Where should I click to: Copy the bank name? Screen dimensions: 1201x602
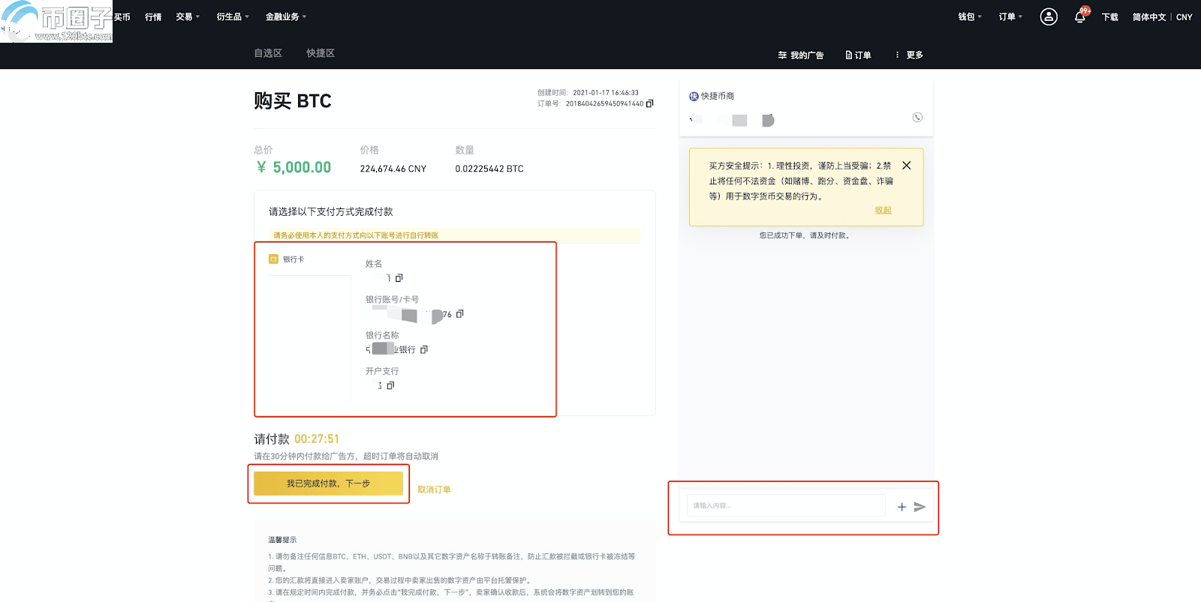pos(424,350)
